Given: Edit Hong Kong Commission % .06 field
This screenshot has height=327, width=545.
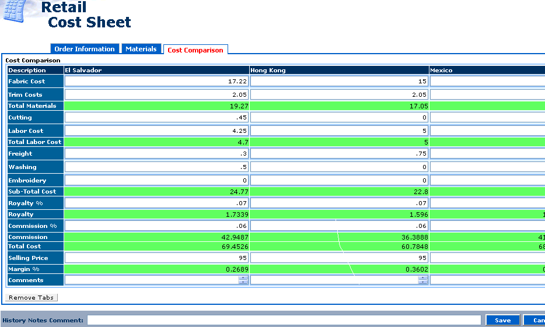Looking at the screenshot, I should [x=339, y=226].
